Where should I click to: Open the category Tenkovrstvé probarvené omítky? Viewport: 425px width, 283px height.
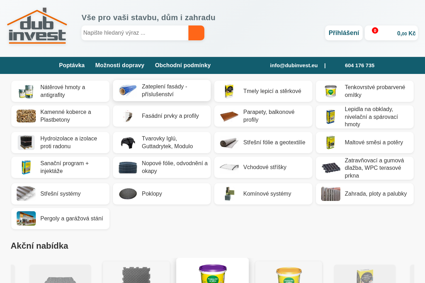tap(365, 91)
